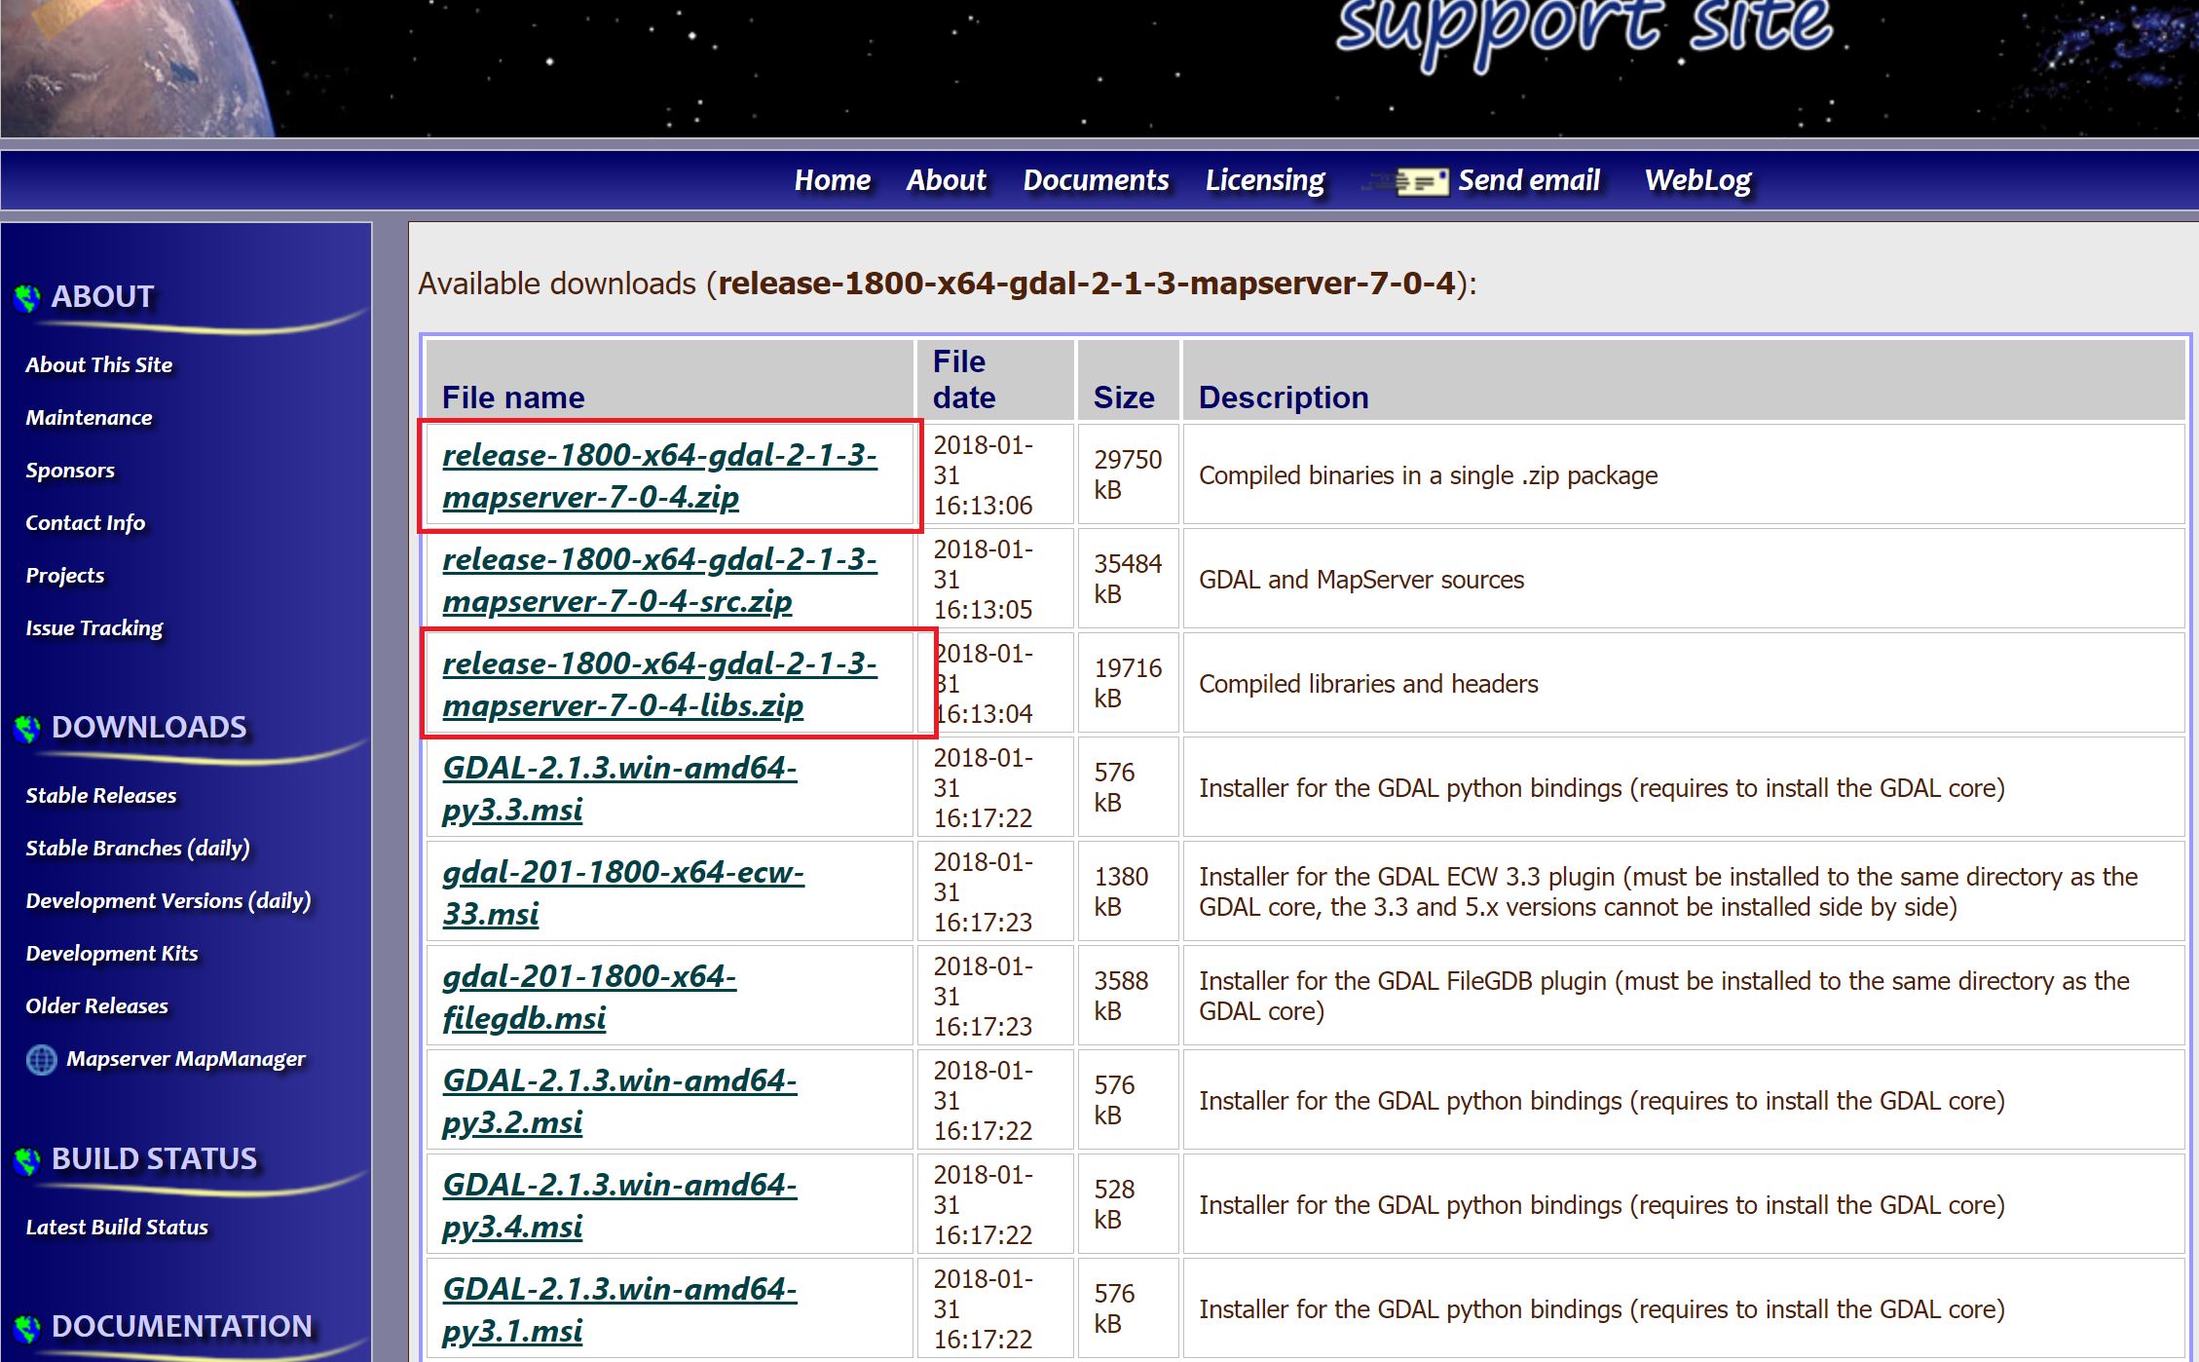The height and width of the screenshot is (1362, 2199).
Task: Click the globe icon beside DOWNLOADS heading
Action: (x=26, y=728)
